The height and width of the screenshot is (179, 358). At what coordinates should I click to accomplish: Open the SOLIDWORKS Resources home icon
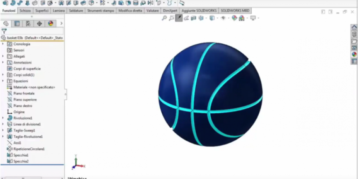(354, 28)
